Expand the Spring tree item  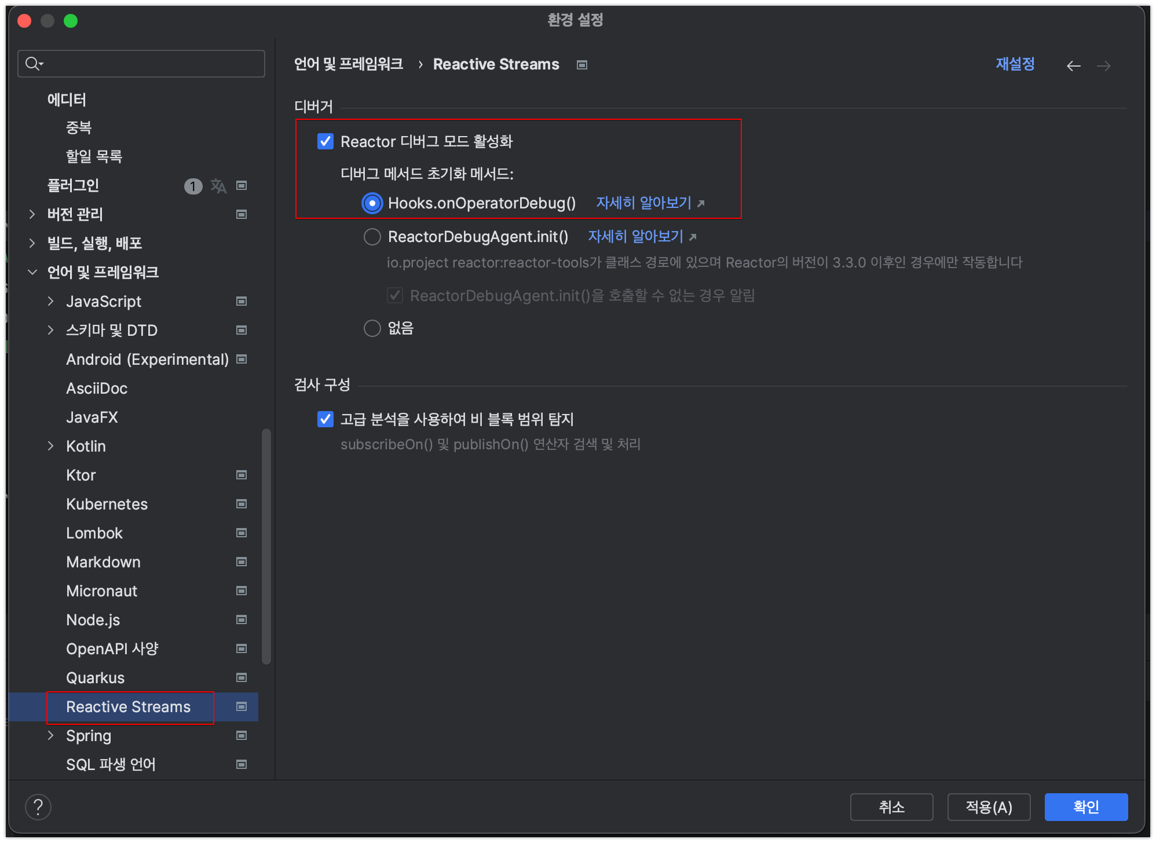point(51,735)
